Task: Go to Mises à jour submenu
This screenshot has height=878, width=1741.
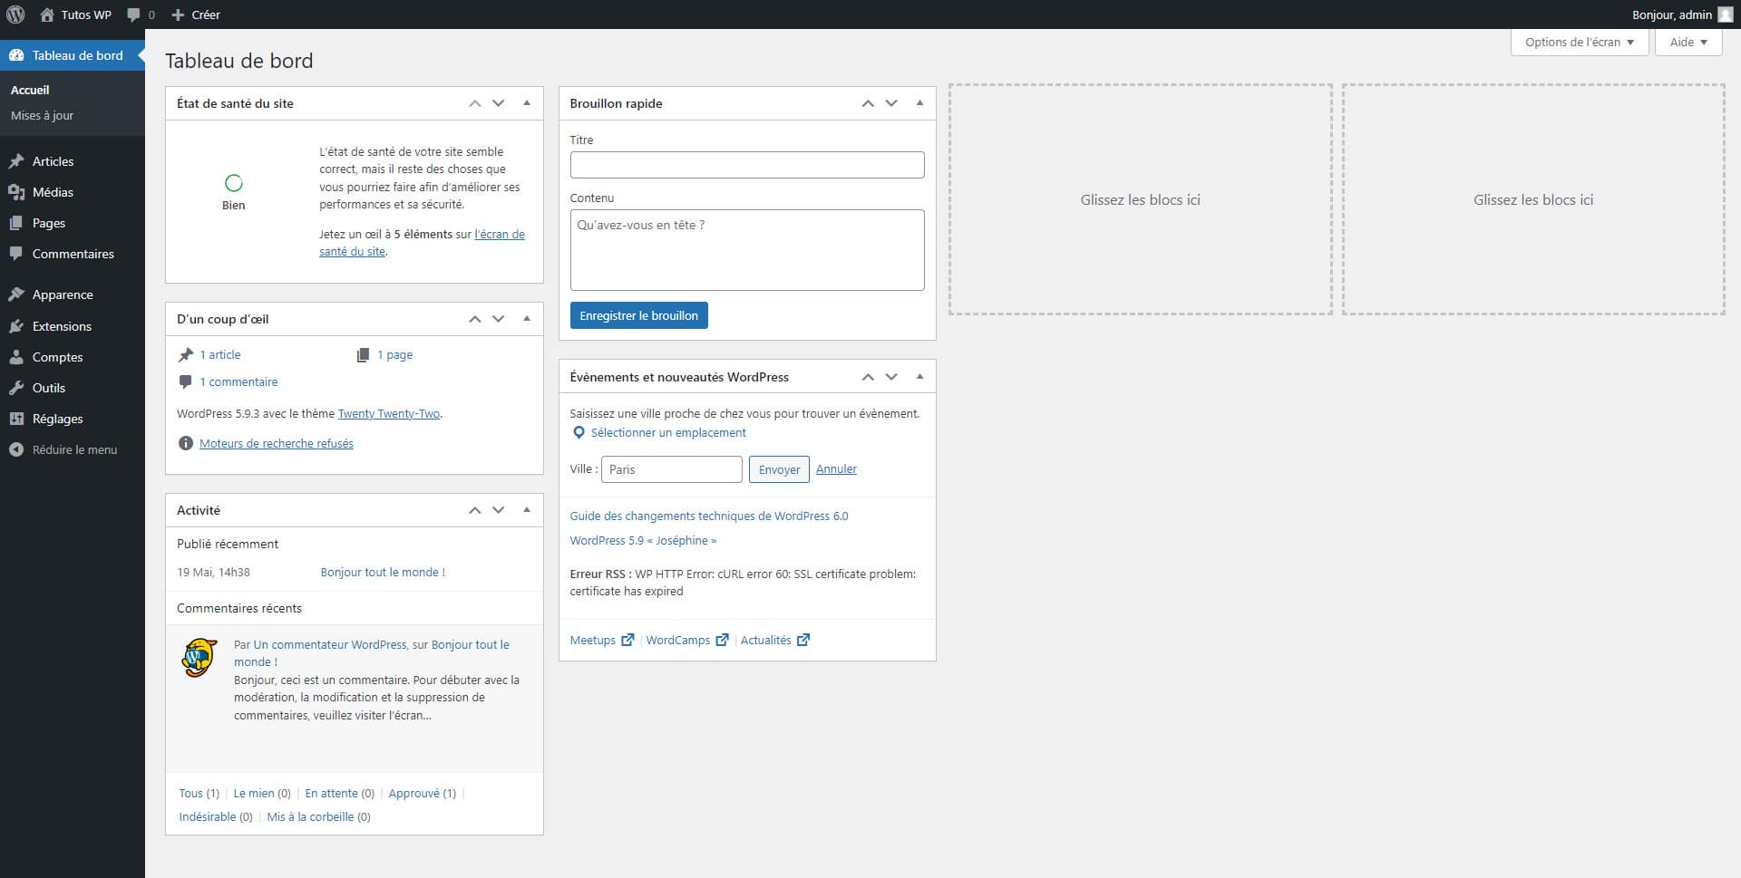Action: click(42, 115)
